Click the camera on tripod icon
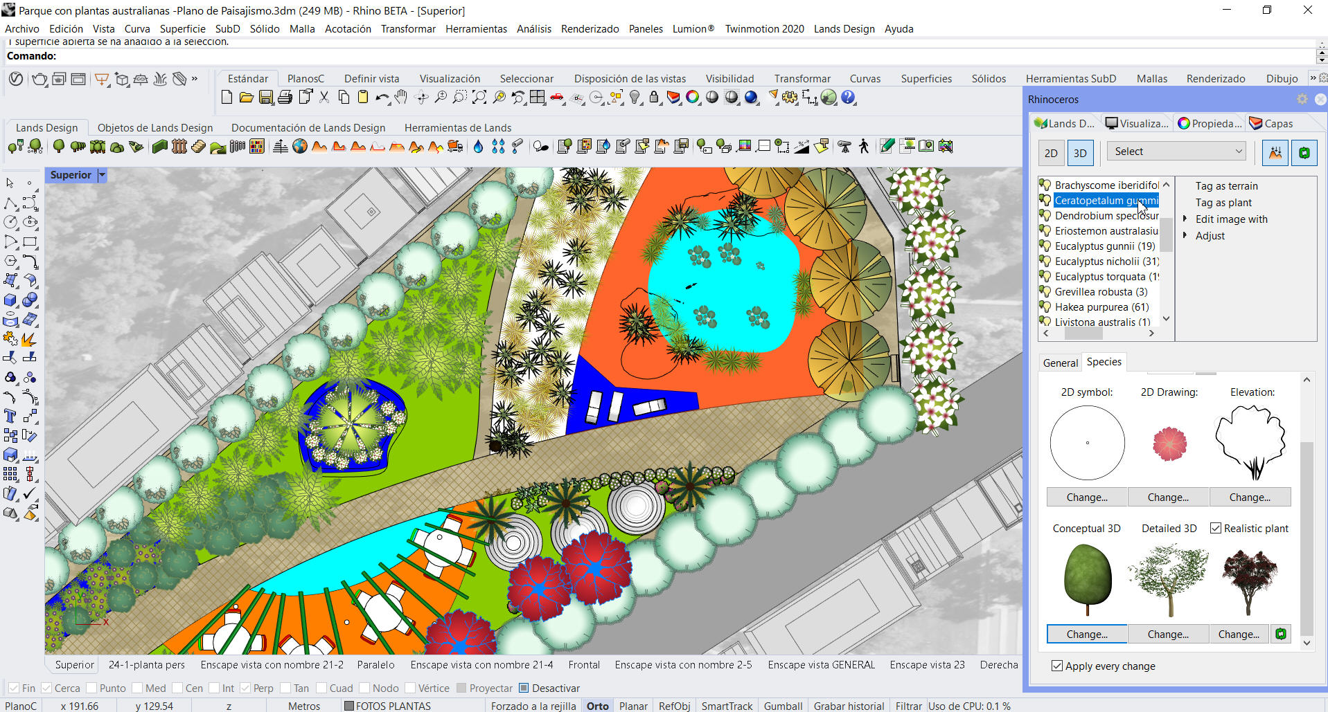Image resolution: width=1328 pixels, height=712 pixels. tap(844, 146)
